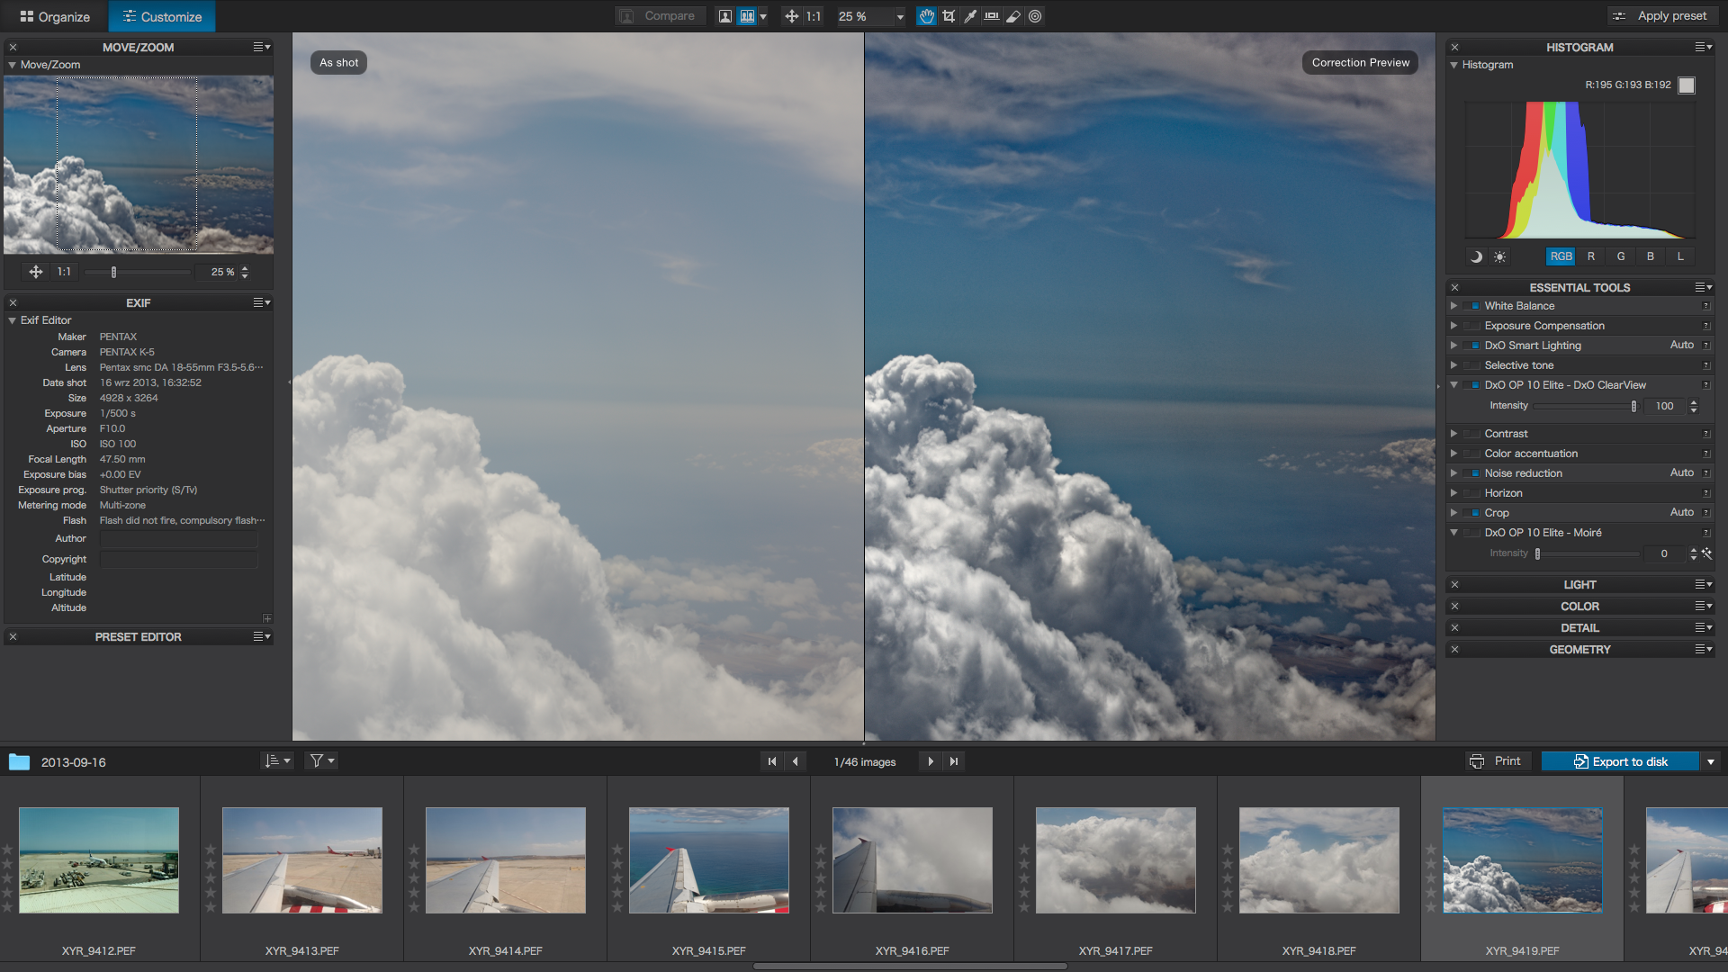The width and height of the screenshot is (1728, 972).
Task: Click the fit-to-screen arrows icon in toolbar
Action: pos(791,16)
